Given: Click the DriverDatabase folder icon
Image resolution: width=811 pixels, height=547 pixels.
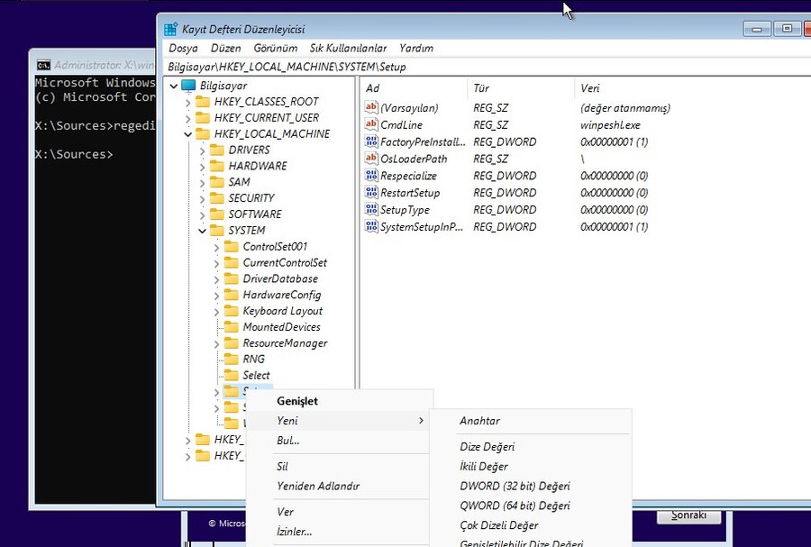Looking at the screenshot, I should pos(232,278).
